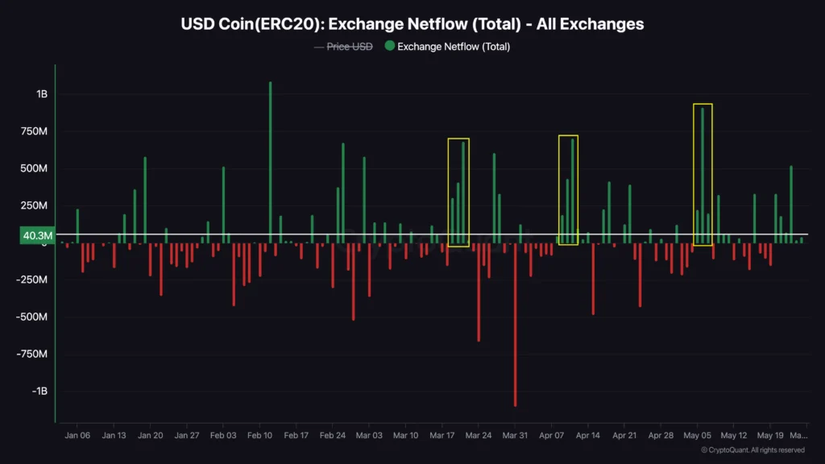Screen dimensions: 825x464
Task: Click the 1B y-axis label
Action: pos(42,94)
